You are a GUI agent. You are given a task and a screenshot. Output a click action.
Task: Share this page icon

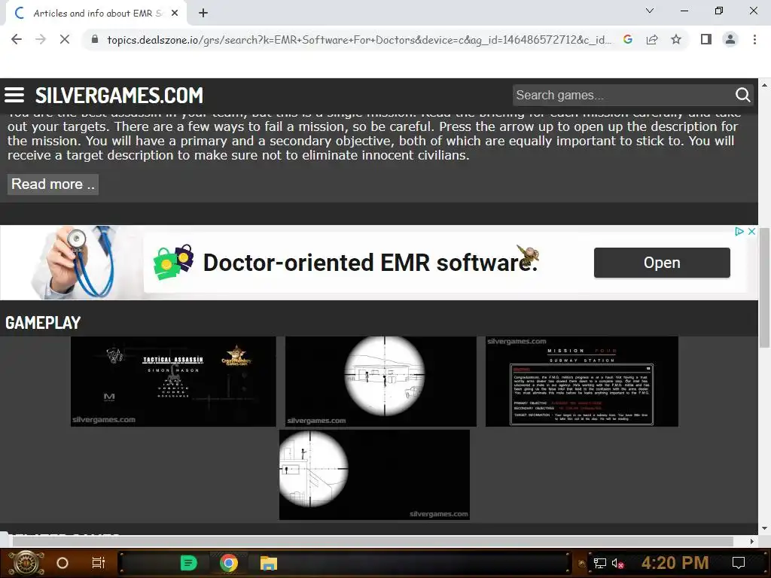point(652,39)
